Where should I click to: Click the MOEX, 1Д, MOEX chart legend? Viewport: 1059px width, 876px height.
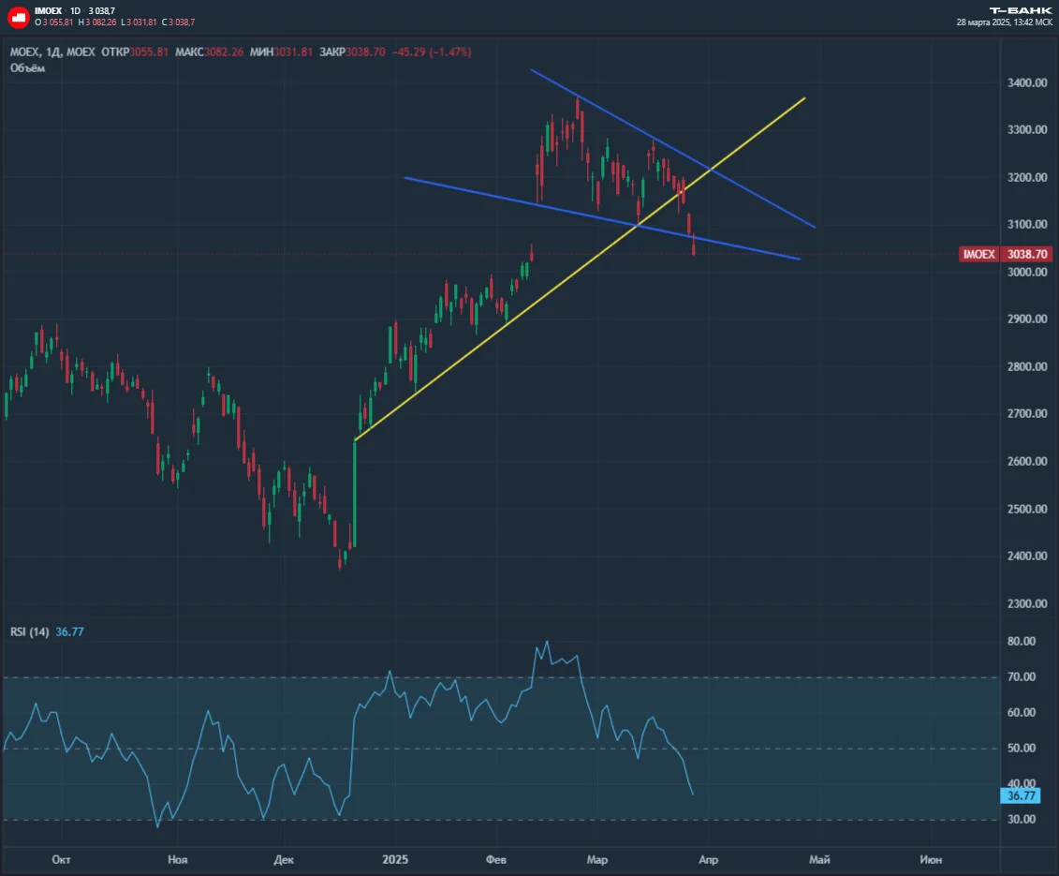click(52, 52)
